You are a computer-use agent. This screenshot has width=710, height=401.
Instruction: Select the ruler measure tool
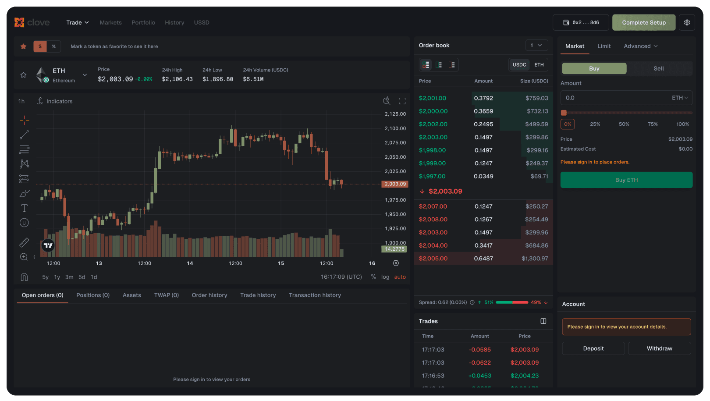24,242
